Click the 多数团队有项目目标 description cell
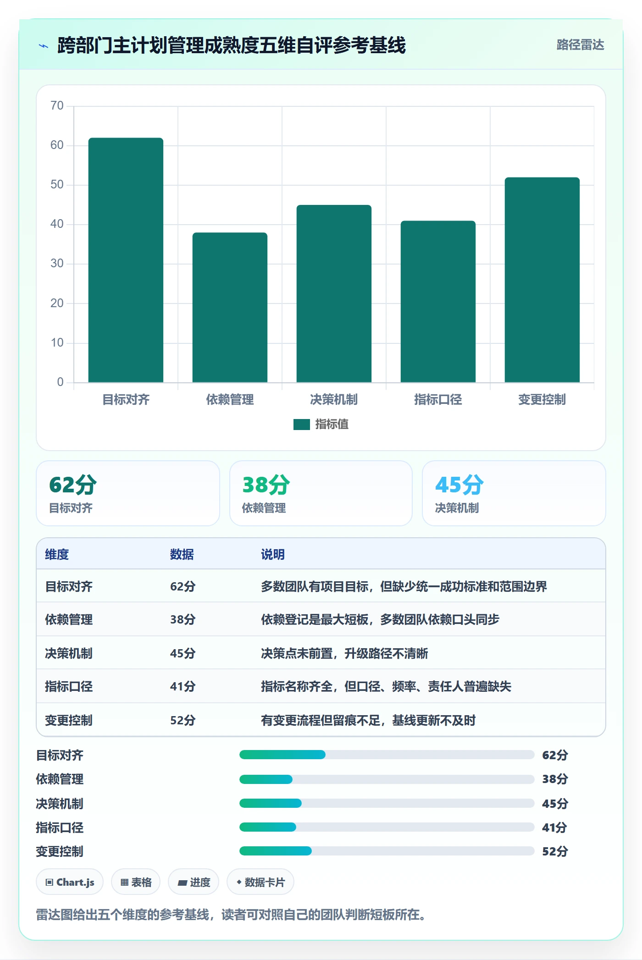The width and height of the screenshot is (642, 960). [404, 586]
